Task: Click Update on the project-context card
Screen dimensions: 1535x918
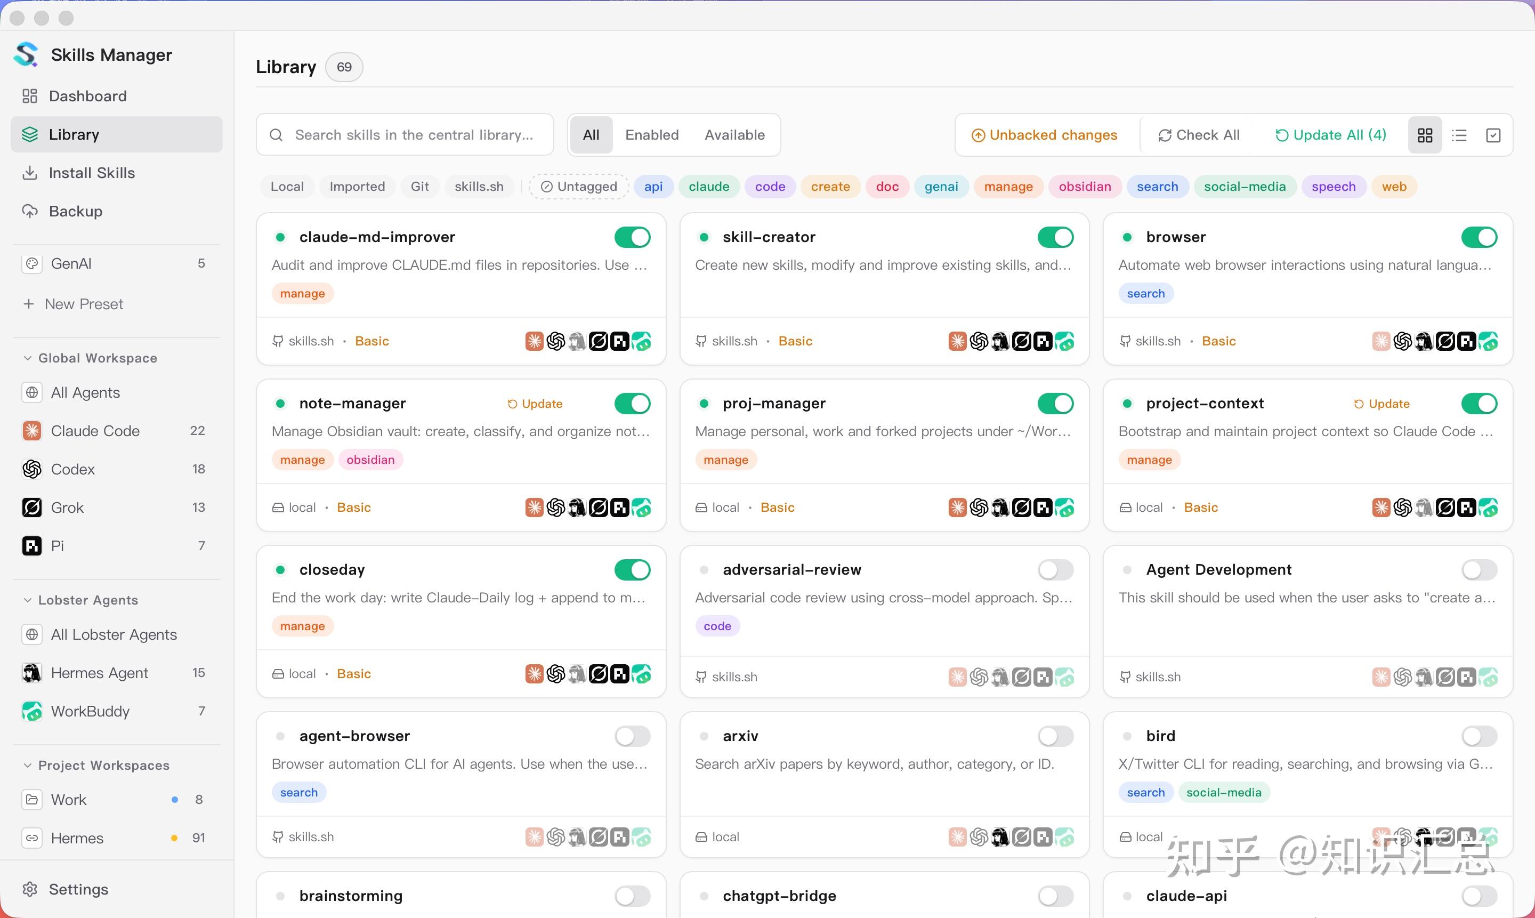Action: 1382,404
